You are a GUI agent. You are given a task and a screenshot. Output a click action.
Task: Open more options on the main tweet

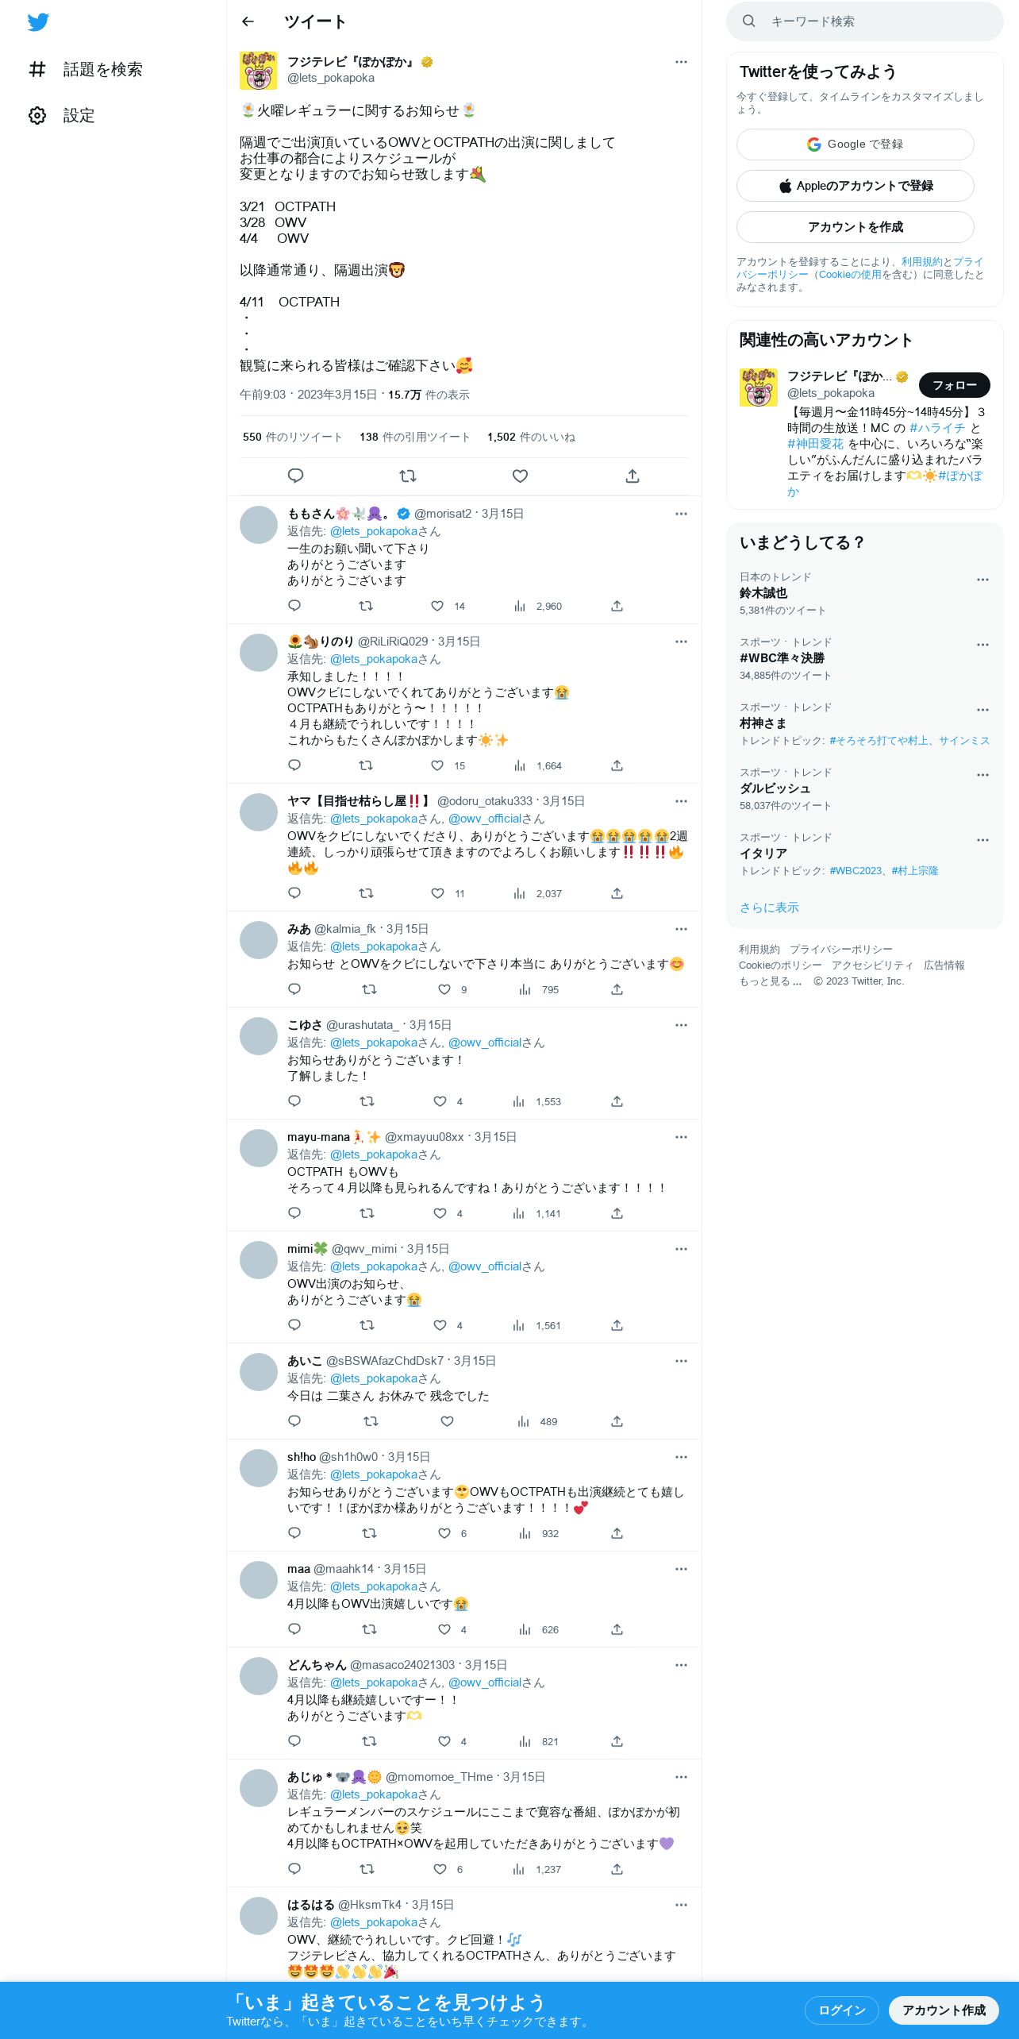click(681, 62)
